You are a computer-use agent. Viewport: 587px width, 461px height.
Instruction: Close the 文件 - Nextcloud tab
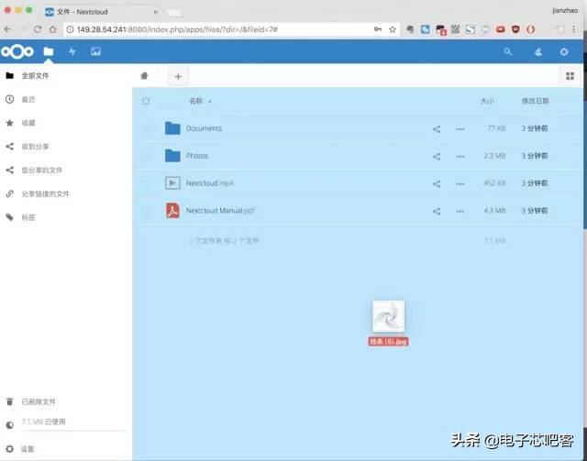click(x=156, y=12)
